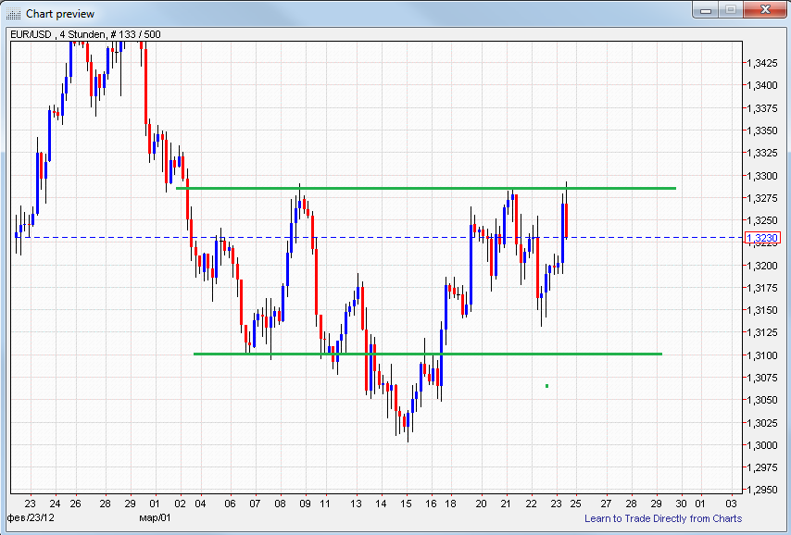Viewport: 791px width, 535px height.
Task: Click the red-boxed 1,3230 current price label
Action: click(762, 238)
